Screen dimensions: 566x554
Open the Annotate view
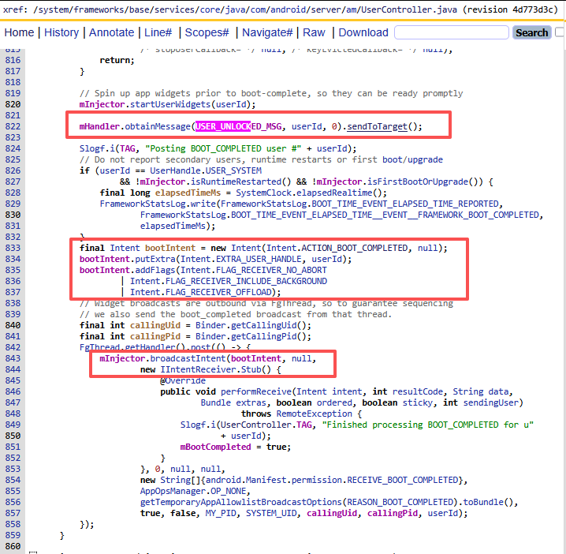coord(111,32)
